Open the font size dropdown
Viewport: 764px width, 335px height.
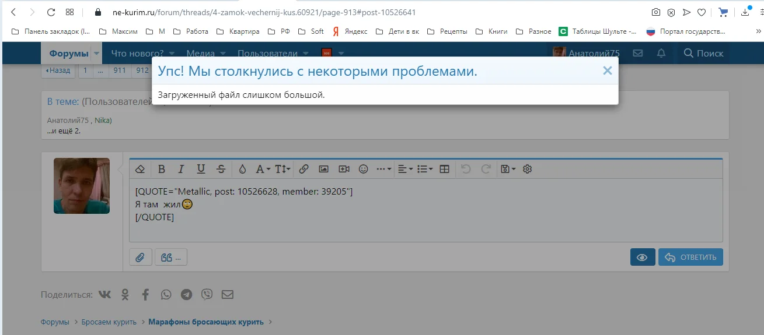point(282,169)
